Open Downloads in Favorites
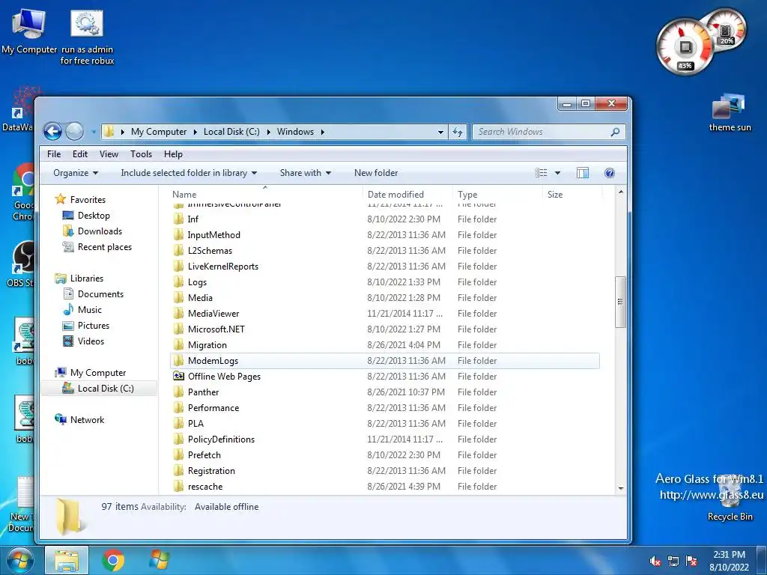Screen dimensions: 767x575 100,231
